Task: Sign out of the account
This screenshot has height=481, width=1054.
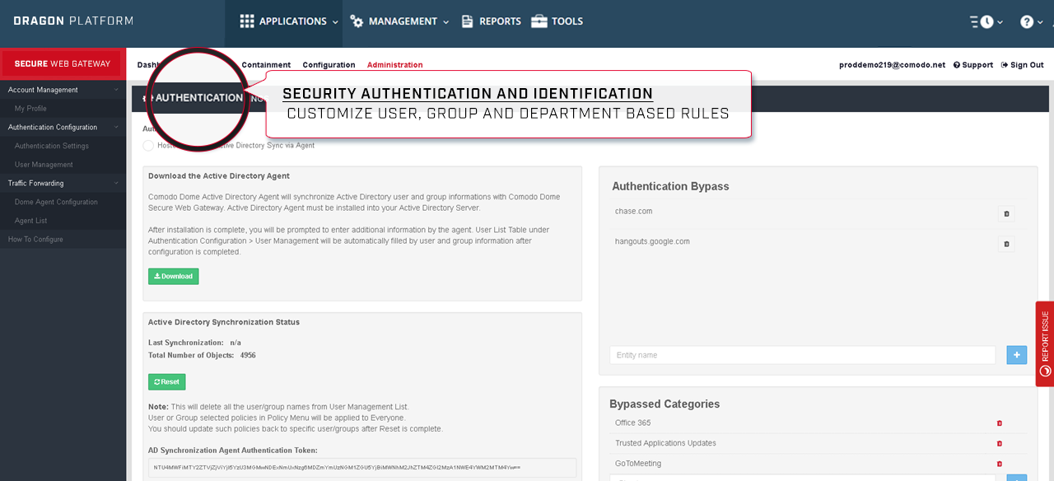Action: tap(1022, 65)
